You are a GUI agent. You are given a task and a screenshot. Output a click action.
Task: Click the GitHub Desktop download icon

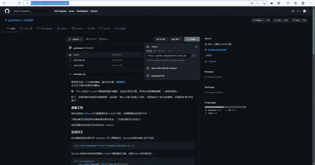[148, 68]
